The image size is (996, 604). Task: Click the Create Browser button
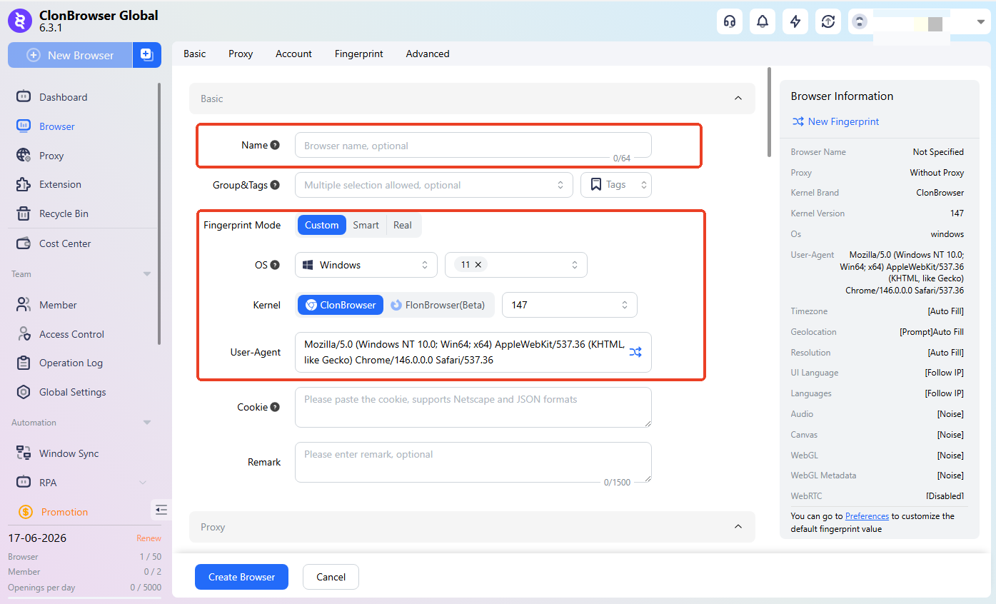pyautogui.click(x=241, y=577)
